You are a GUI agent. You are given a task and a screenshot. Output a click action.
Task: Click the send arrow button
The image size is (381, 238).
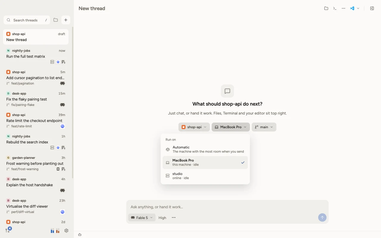[322, 217]
